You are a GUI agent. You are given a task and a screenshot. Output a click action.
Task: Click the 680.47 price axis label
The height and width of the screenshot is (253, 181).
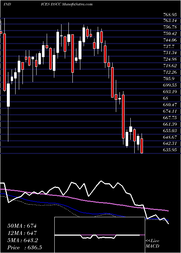[170, 105]
